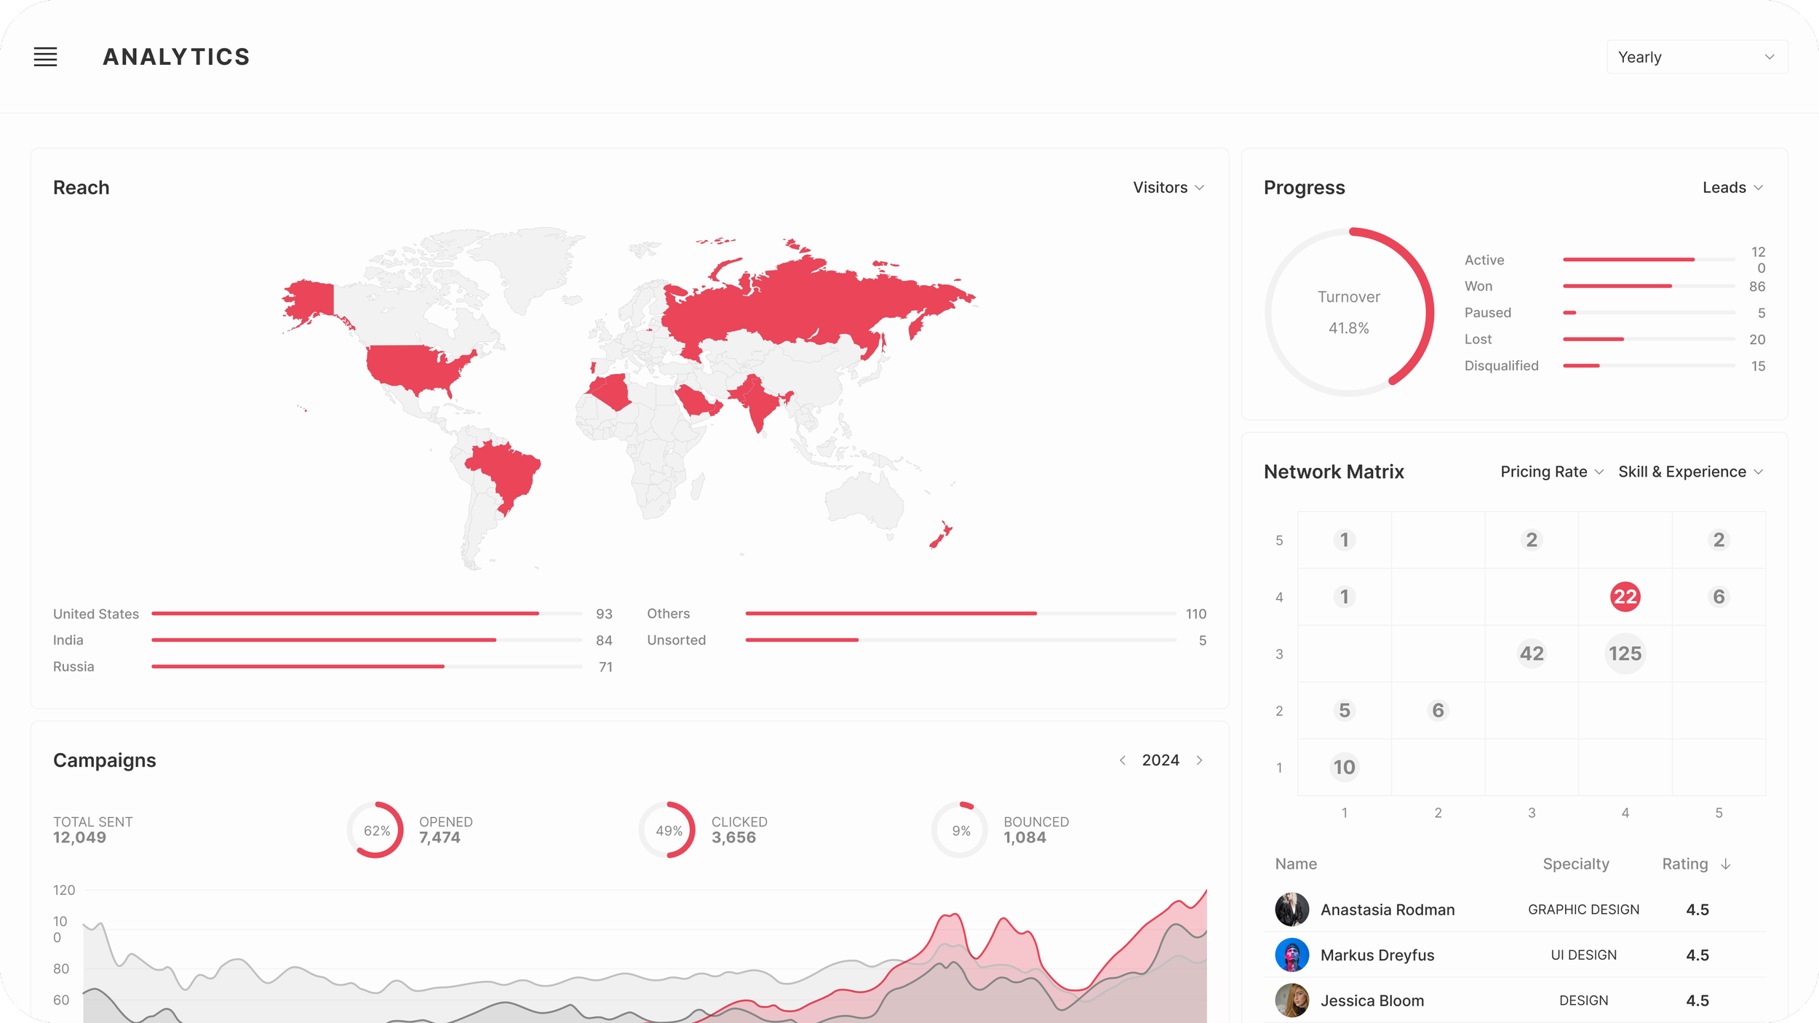Expand the Leads dropdown in Progress
This screenshot has height=1023, width=1819.
click(1732, 188)
